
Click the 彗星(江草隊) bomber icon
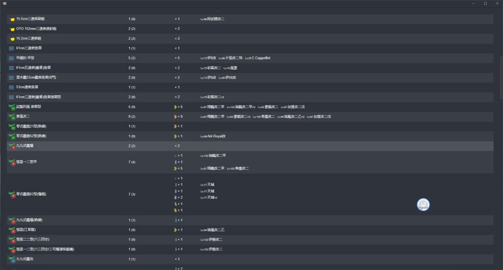pyautogui.click(x=12, y=230)
